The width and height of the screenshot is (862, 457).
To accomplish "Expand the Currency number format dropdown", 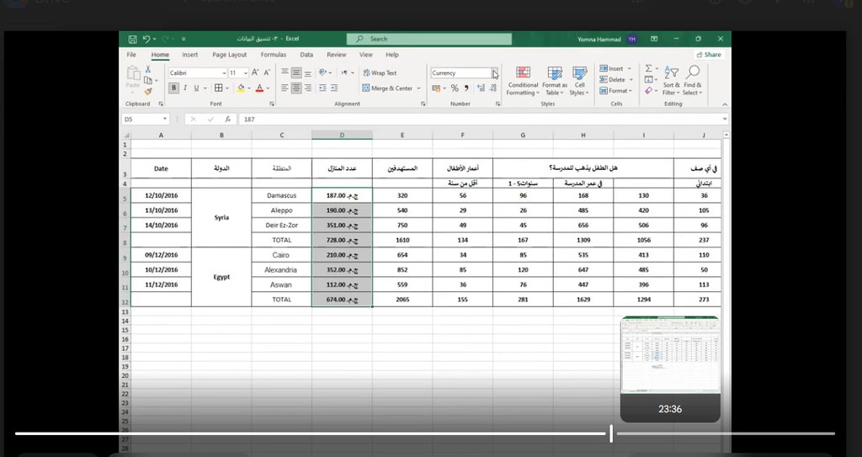I will coord(495,73).
